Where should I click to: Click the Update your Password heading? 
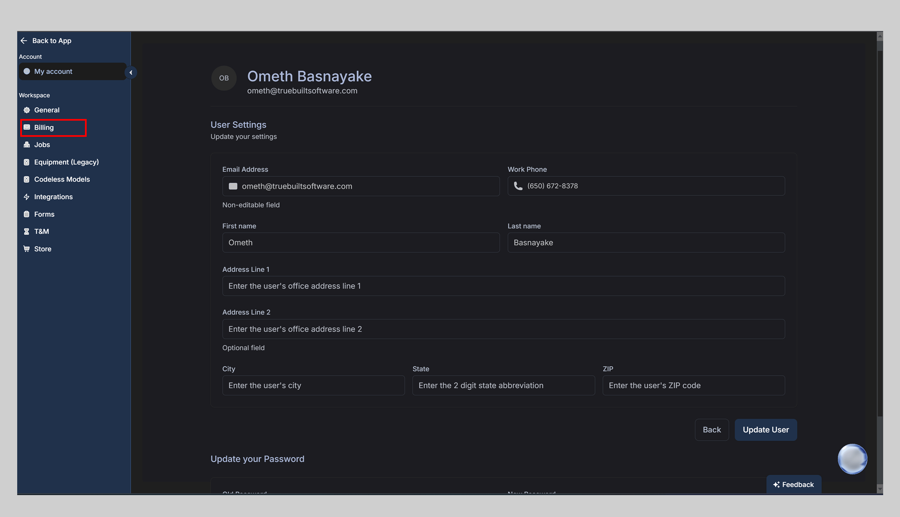(x=258, y=459)
